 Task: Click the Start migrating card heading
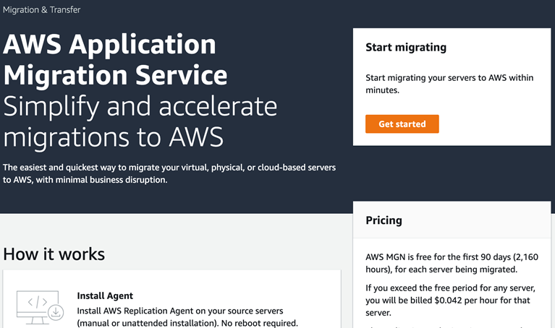coord(406,48)
